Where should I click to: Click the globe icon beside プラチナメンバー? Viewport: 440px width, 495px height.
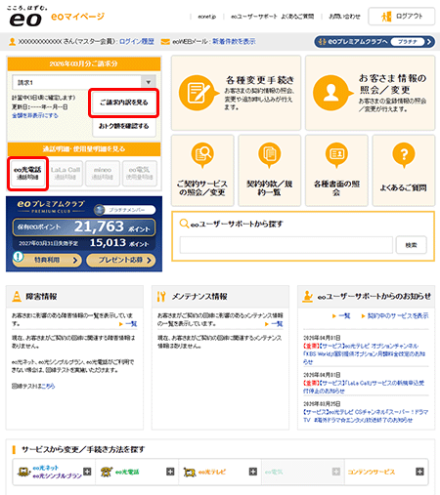pos(99,210)
